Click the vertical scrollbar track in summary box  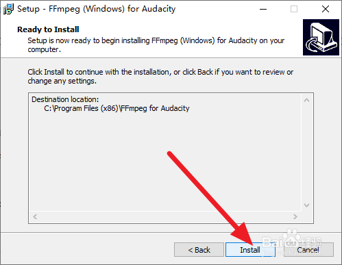pyautogui.click(x=307, y=153)
